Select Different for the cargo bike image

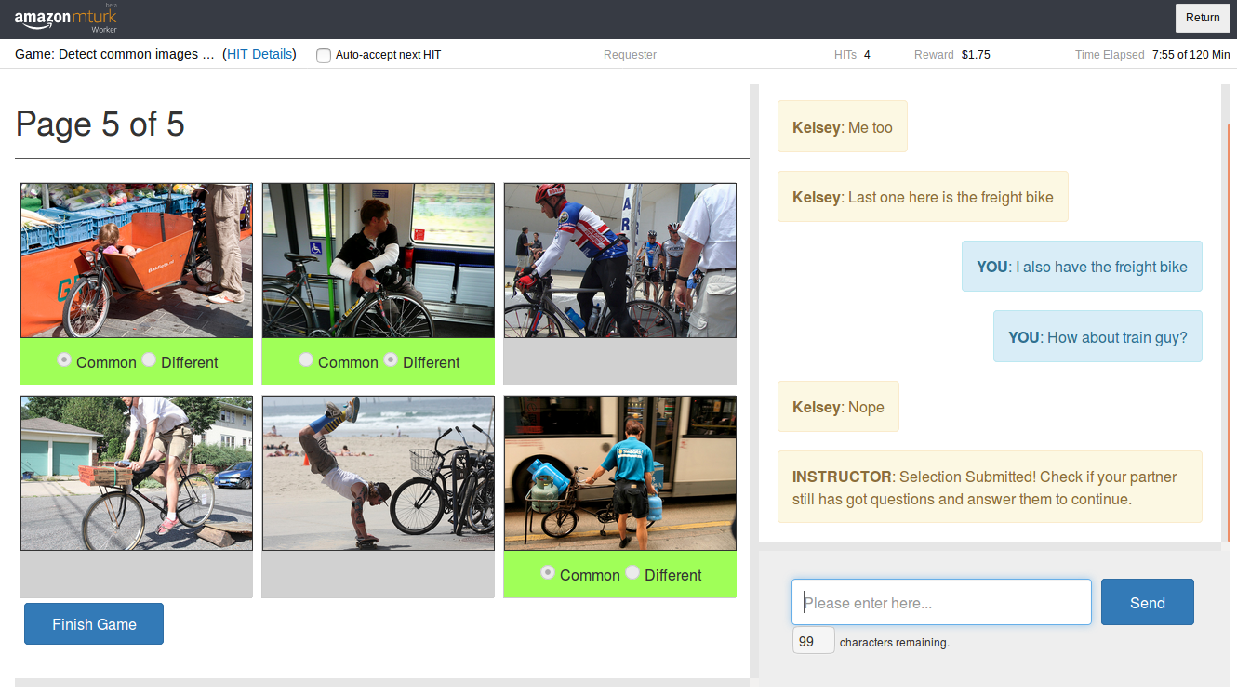(149, 360)
